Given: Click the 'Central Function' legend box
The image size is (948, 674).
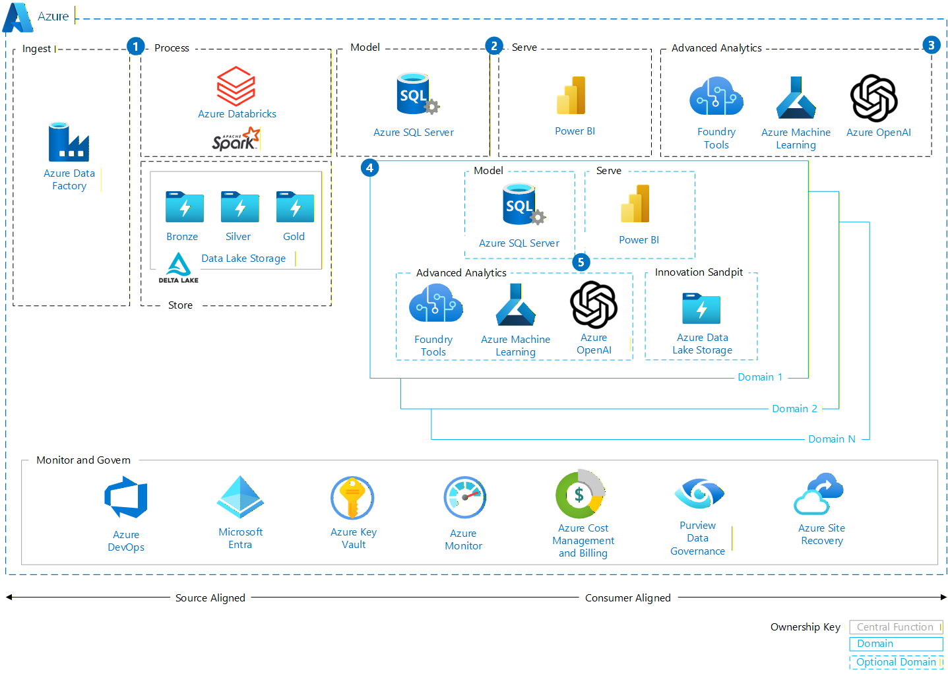Looking at the screenshot, I should [x=896, y=627].
